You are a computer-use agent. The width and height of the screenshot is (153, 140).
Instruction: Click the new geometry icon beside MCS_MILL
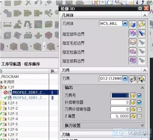[132, 24]
